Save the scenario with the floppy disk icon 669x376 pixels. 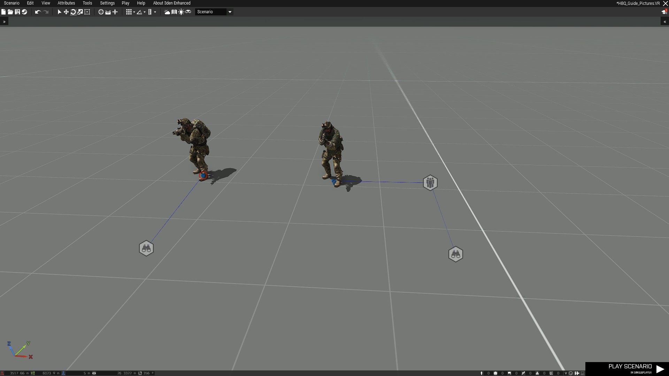click(x=17, y=12)
